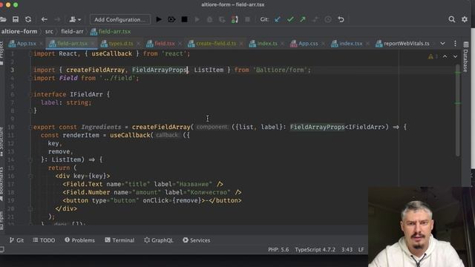
Task: Open the Structure tool window
Action: [x=1, y=142]
